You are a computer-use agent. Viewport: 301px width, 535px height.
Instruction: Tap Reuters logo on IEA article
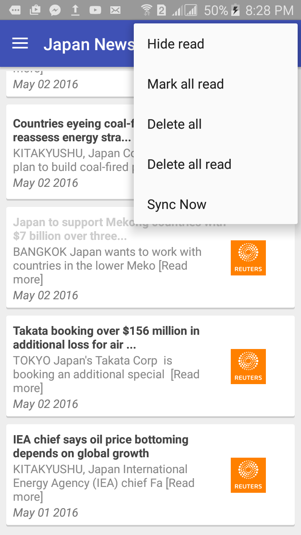point(248,475)
